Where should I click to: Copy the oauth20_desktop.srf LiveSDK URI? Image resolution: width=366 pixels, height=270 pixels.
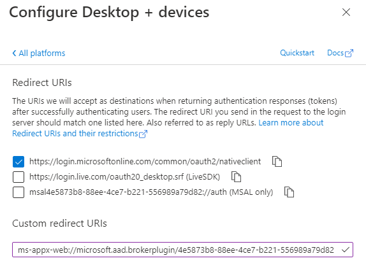[x=236, y=177]
